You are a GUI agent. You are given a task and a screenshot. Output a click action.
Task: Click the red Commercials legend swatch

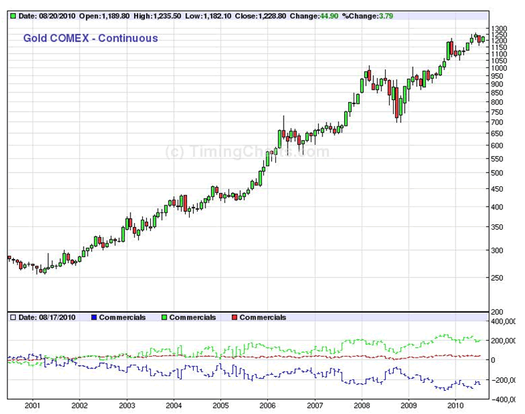[234, 317]
